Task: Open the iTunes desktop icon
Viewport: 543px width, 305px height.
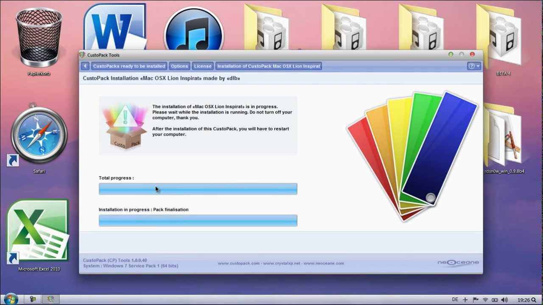Action: click(193, 29)
